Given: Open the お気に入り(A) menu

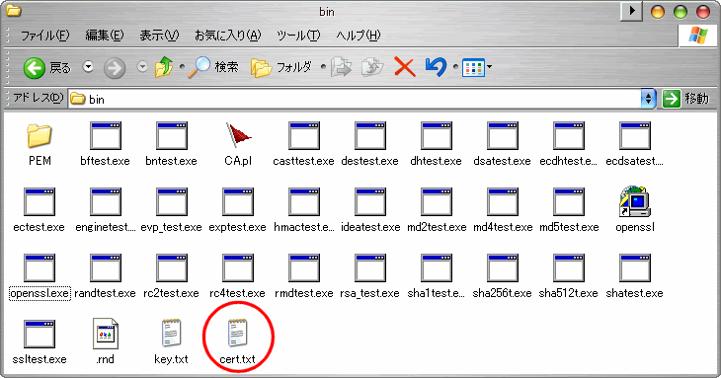Looking at the screenshot, I should pyautogui.click(x=227, y=36).
